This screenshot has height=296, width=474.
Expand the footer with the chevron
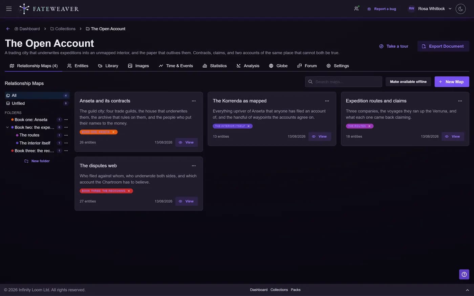pos(467,290)
